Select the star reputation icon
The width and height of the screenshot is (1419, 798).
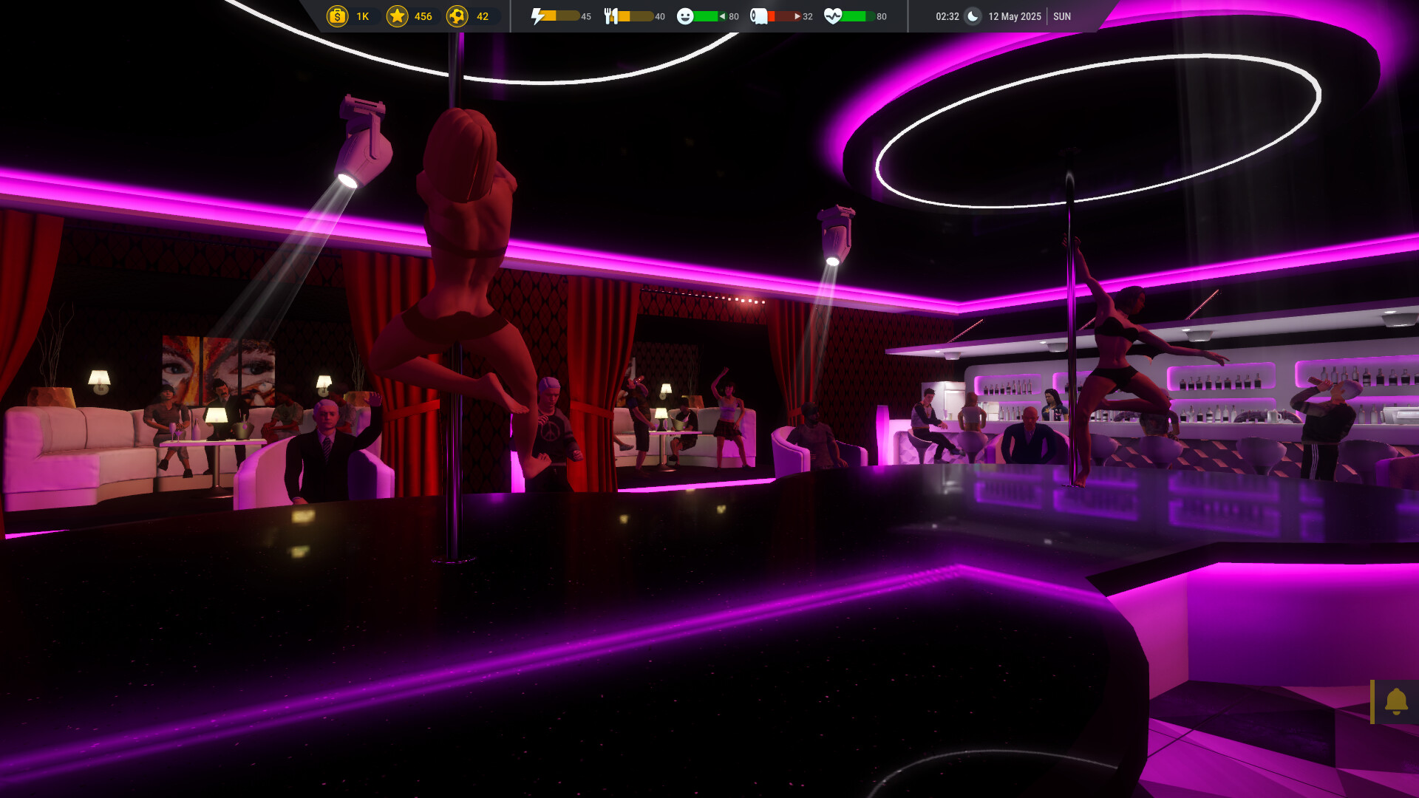click(x=399, y=16)
